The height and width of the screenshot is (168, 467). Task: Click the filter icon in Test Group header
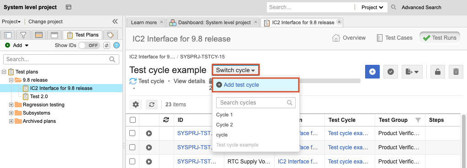tap(418, 120)
